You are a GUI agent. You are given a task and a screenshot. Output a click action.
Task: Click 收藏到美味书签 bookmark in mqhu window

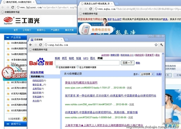tap(89, 14)
